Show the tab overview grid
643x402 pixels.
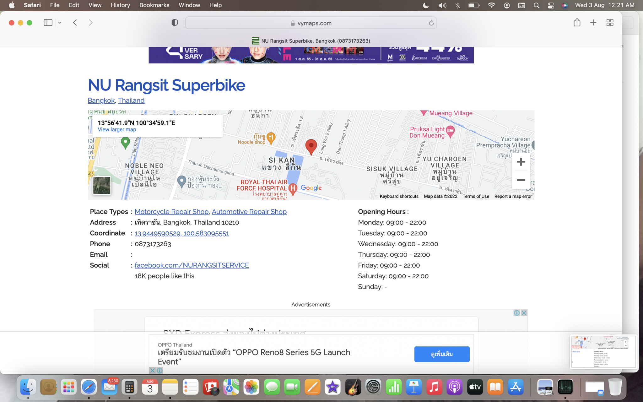tap(610, 23)
